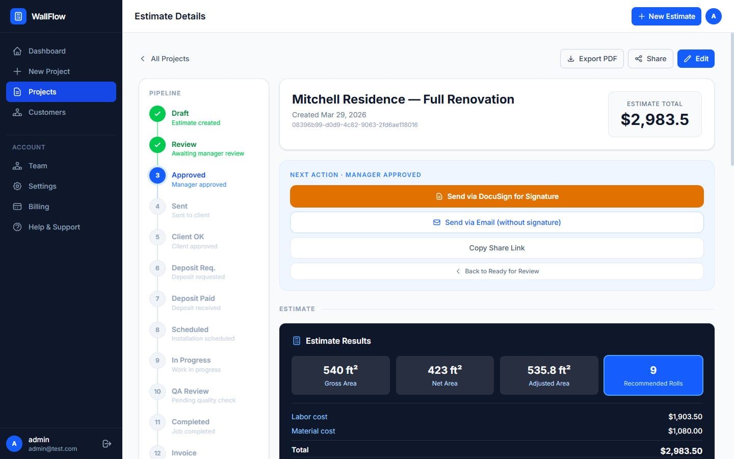The image size is (734, 459).
Task: Go to Customers in the sidebar
Action: click(x=61, y=112)
